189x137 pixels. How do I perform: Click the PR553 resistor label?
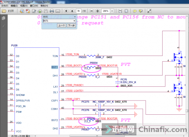(83, 57)
